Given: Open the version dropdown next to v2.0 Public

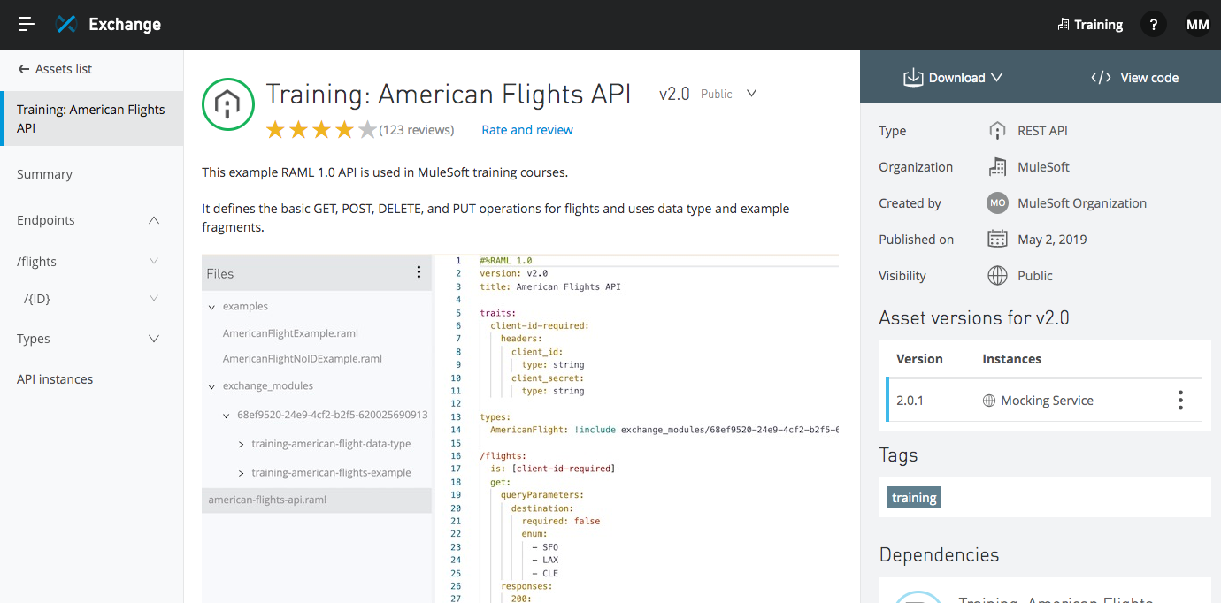Looking at the screenshot, I should pos(752,94).
